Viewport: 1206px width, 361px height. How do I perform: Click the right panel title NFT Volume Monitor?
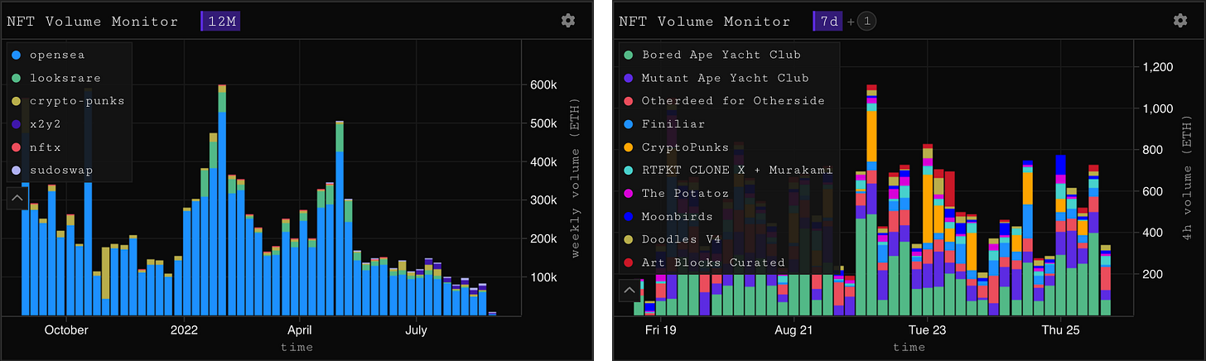coord(705,22)
